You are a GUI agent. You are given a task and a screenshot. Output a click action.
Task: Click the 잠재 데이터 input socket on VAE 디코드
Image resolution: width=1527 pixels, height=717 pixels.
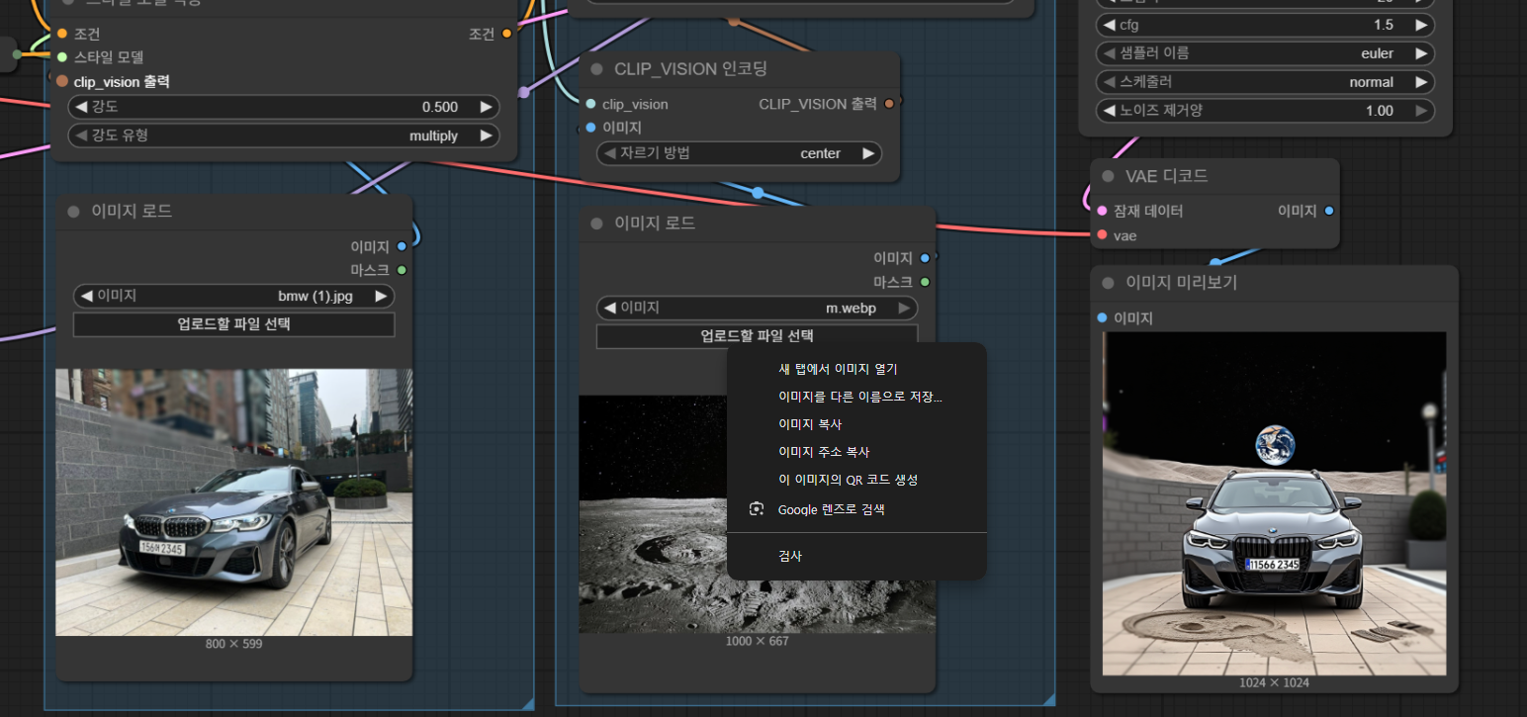[1102, 211]
